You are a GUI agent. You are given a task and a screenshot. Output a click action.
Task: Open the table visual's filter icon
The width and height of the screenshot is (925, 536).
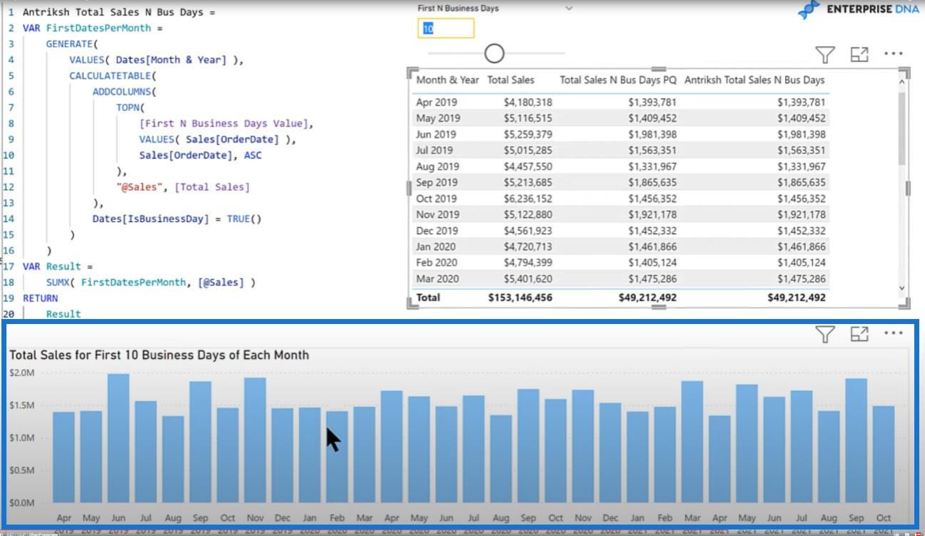point(824,54)
